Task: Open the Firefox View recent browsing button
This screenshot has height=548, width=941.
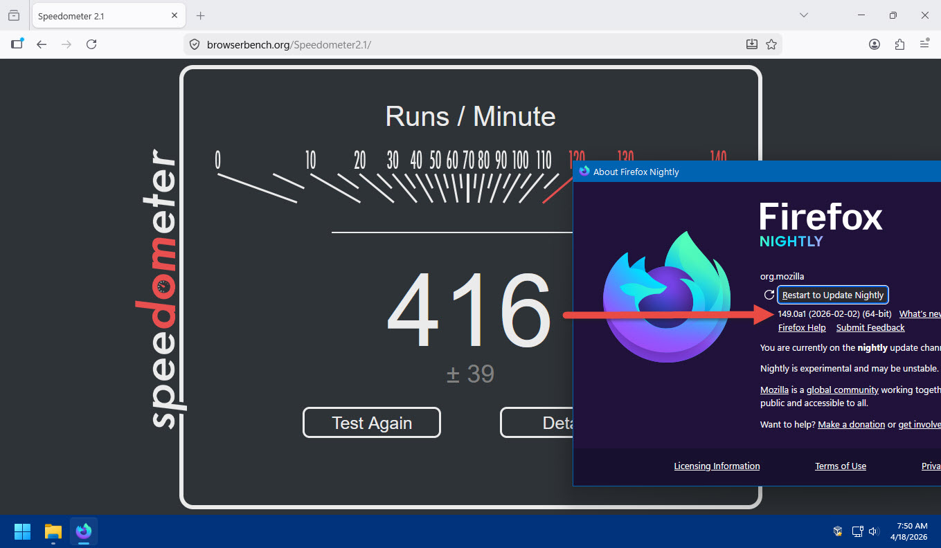Action: tap(14, 15)
